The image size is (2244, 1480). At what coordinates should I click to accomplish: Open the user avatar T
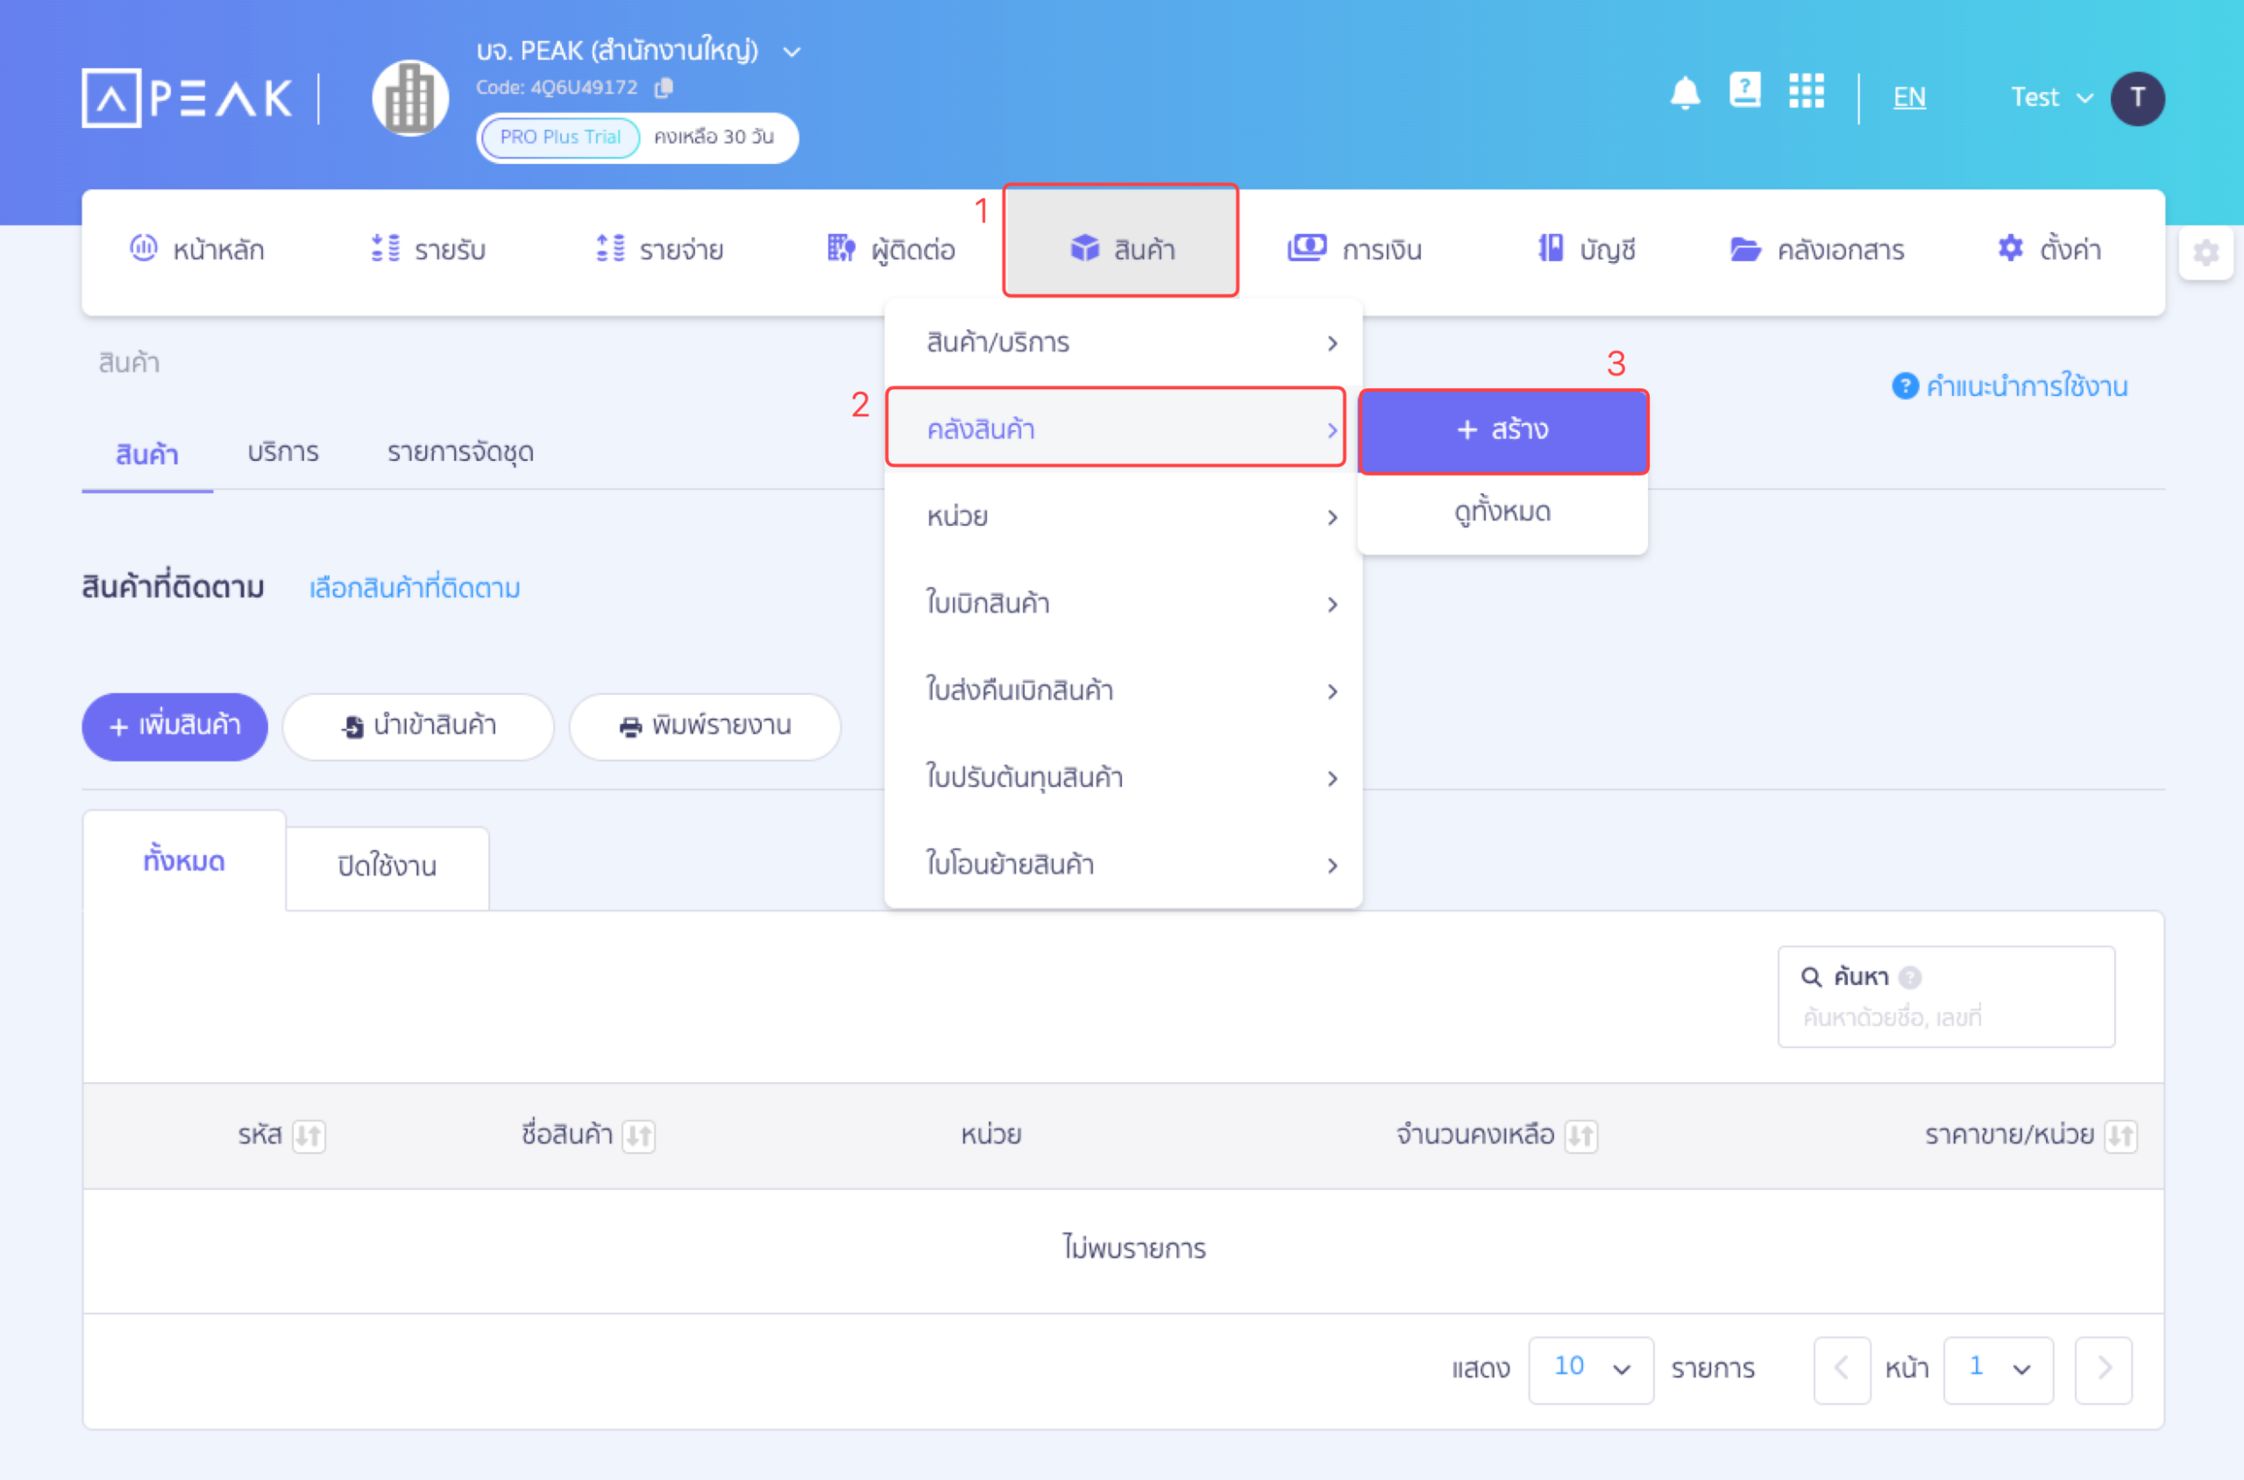[x=2137, y=98]
